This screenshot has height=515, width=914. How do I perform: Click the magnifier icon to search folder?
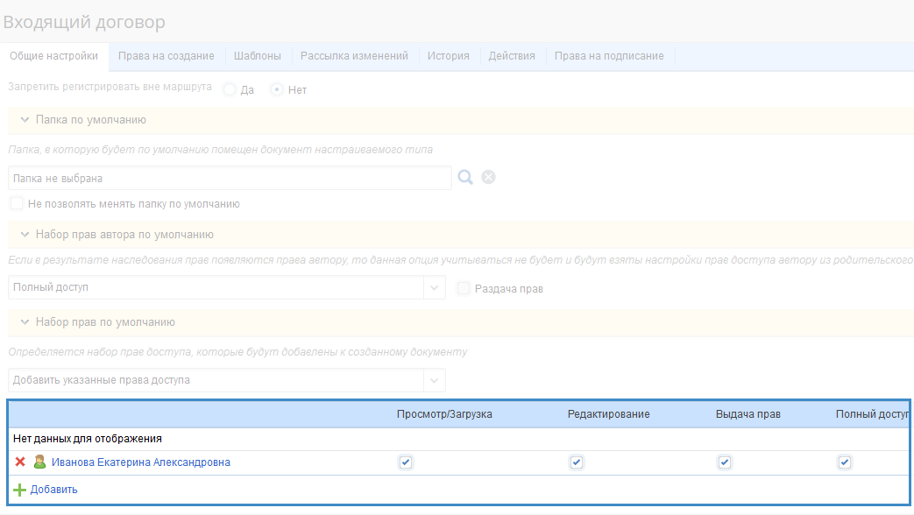click(465, 178)
